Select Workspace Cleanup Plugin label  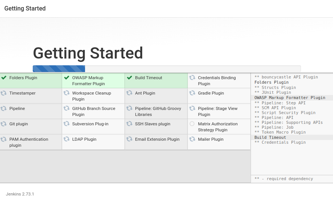pos(91,96)
